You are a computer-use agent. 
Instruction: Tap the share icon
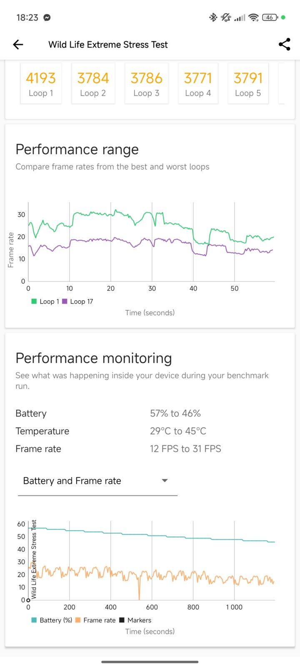[285, 45]
